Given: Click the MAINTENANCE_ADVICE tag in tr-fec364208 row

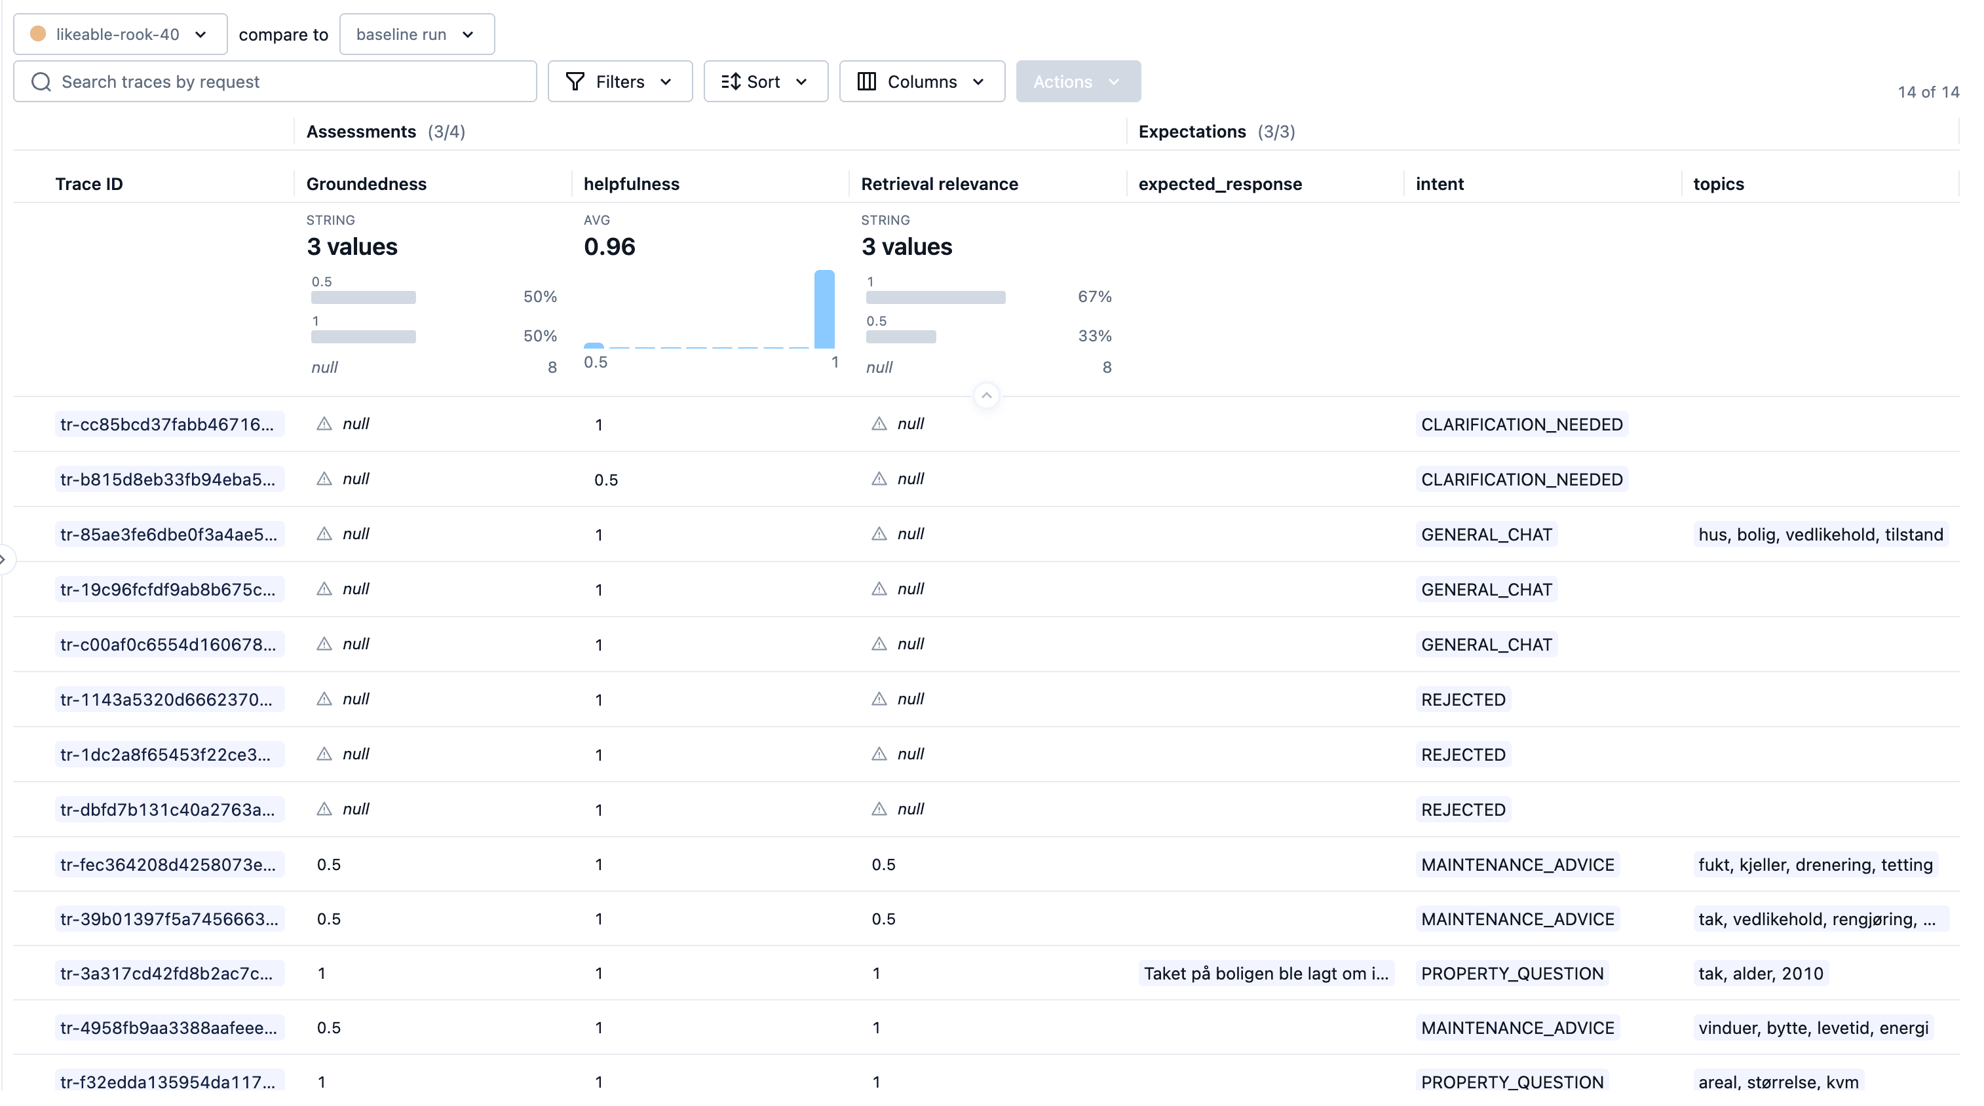Looking at the screenshot, I should pos(1517,865).
